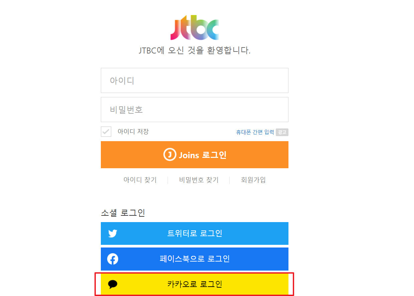Click the blue Twitter login bar icon area
This screenshot has width=414, height=296.
[x=113, y=233]
